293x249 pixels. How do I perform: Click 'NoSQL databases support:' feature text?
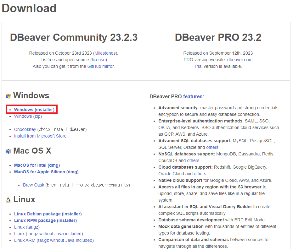click(187, 154)
